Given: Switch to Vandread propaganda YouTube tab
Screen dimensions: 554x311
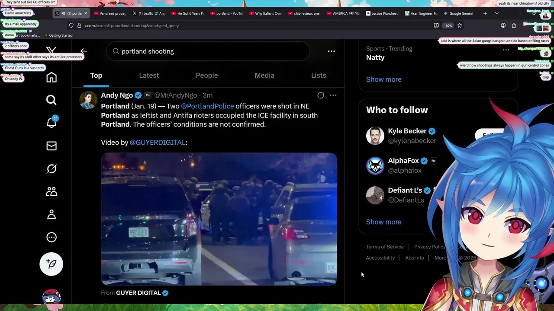Looking at the screenshot, I should [x=110, y=13].
